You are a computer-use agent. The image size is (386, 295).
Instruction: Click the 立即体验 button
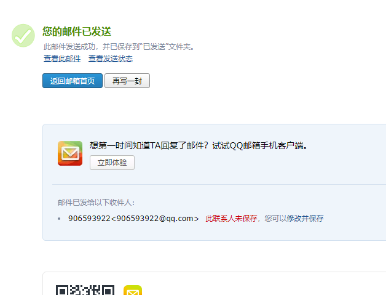[112, 163]
